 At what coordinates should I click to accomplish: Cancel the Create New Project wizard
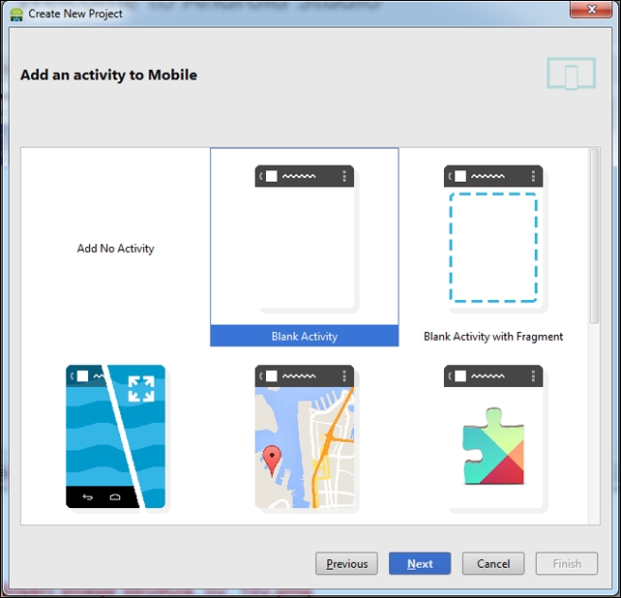(493, 563)
